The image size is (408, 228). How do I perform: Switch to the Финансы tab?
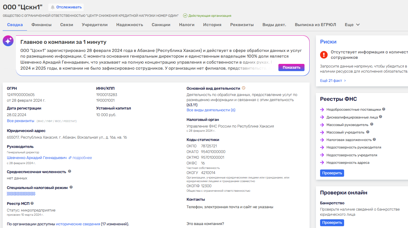pyautogui.click(x=41, y=25)
